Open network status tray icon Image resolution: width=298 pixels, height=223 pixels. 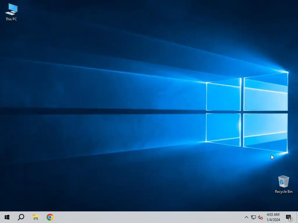pos(253,217)
